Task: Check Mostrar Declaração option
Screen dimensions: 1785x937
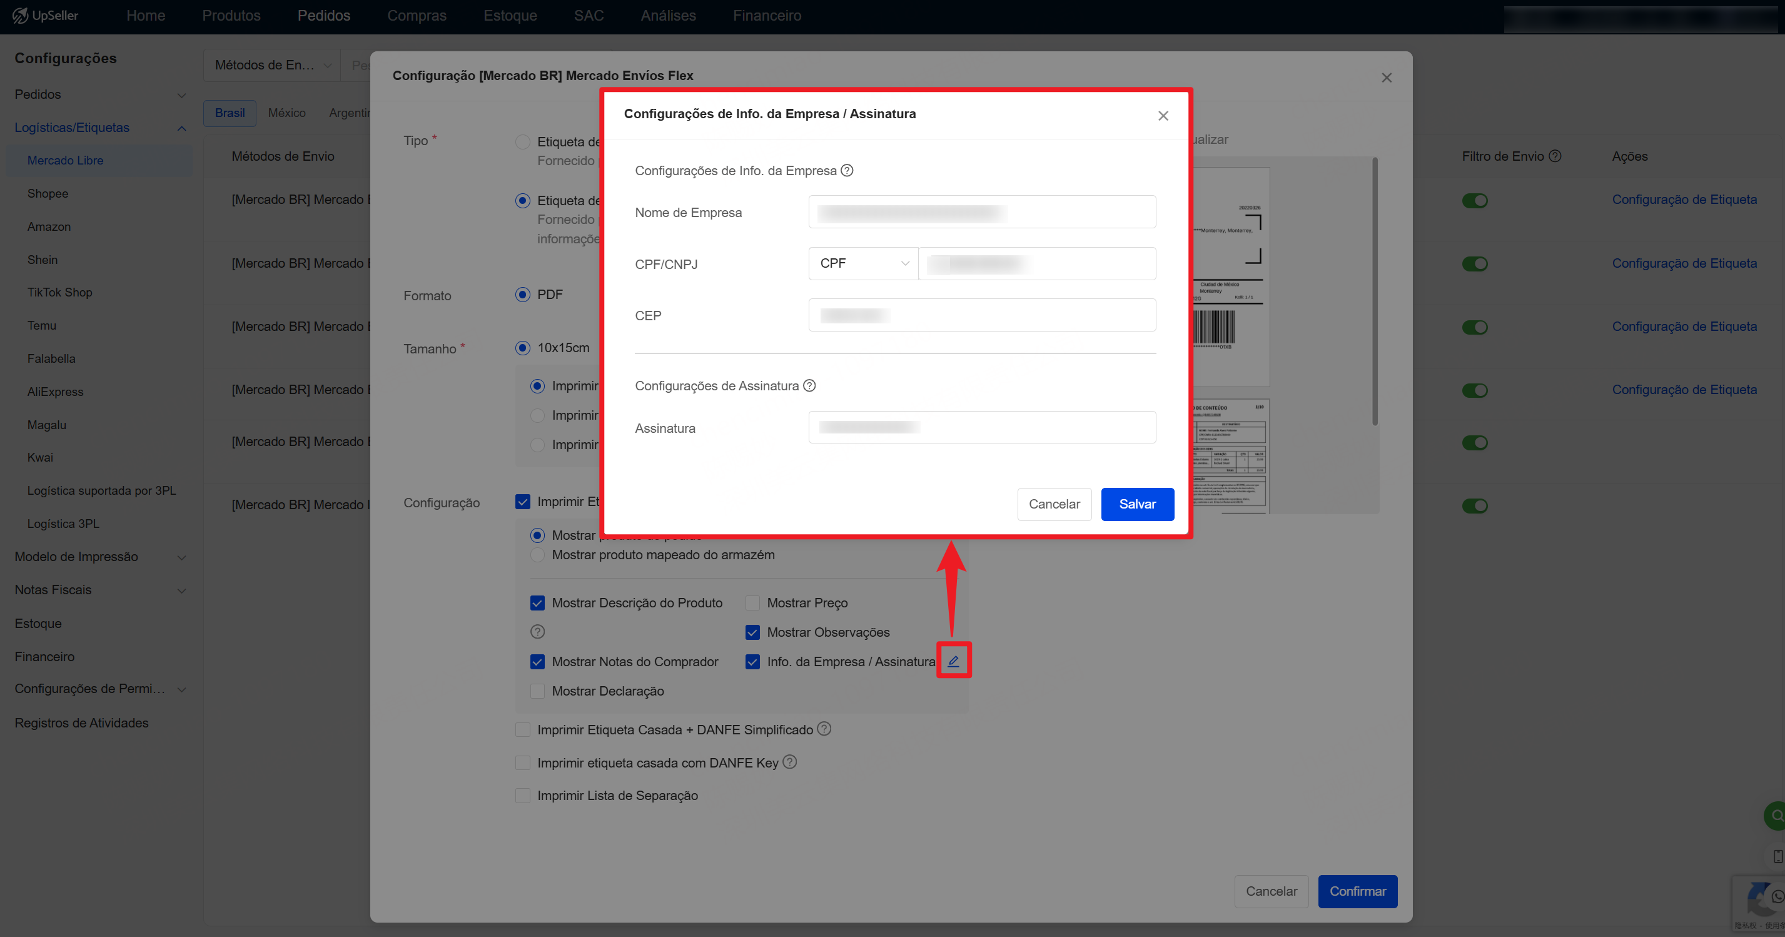Action: tap(537, 691)
